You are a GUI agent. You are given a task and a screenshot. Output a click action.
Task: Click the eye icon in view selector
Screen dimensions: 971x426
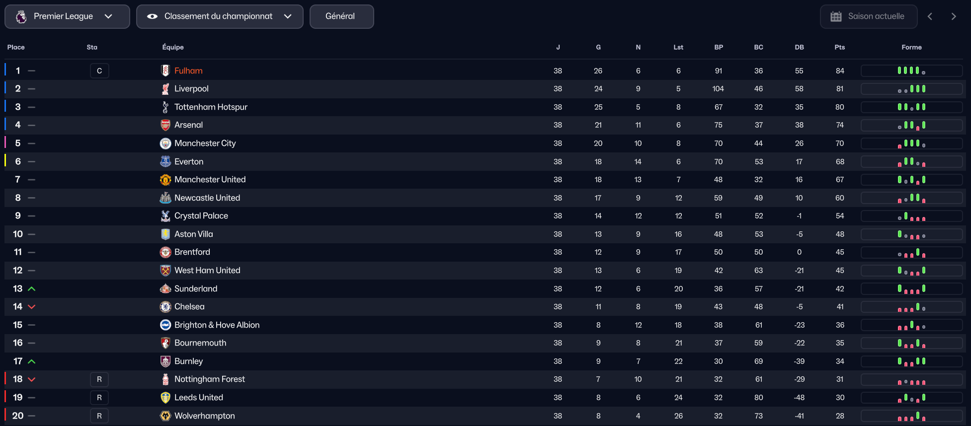point(153,17)
